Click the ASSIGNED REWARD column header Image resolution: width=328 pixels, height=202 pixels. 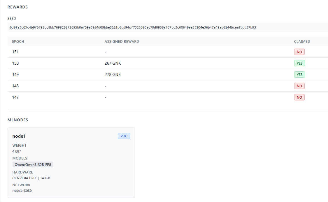(x=122, y=42)
